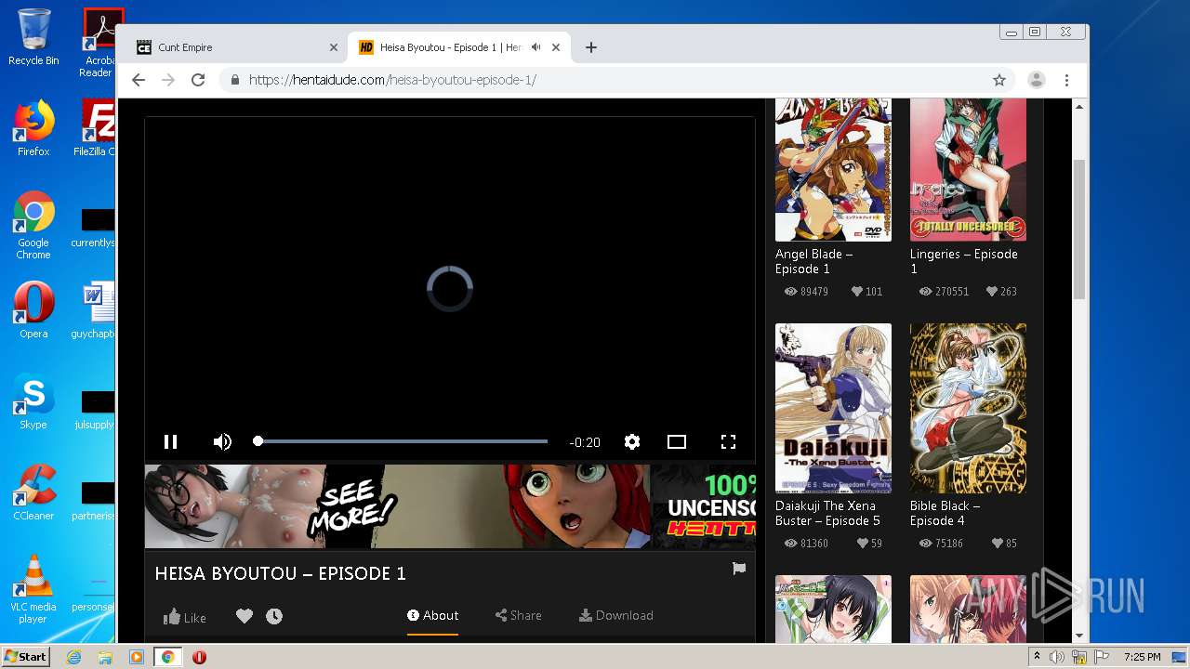This screenshot has height=669, width=1190.
Task: Launch CCleaner from desktop
Action: point(33,492)
